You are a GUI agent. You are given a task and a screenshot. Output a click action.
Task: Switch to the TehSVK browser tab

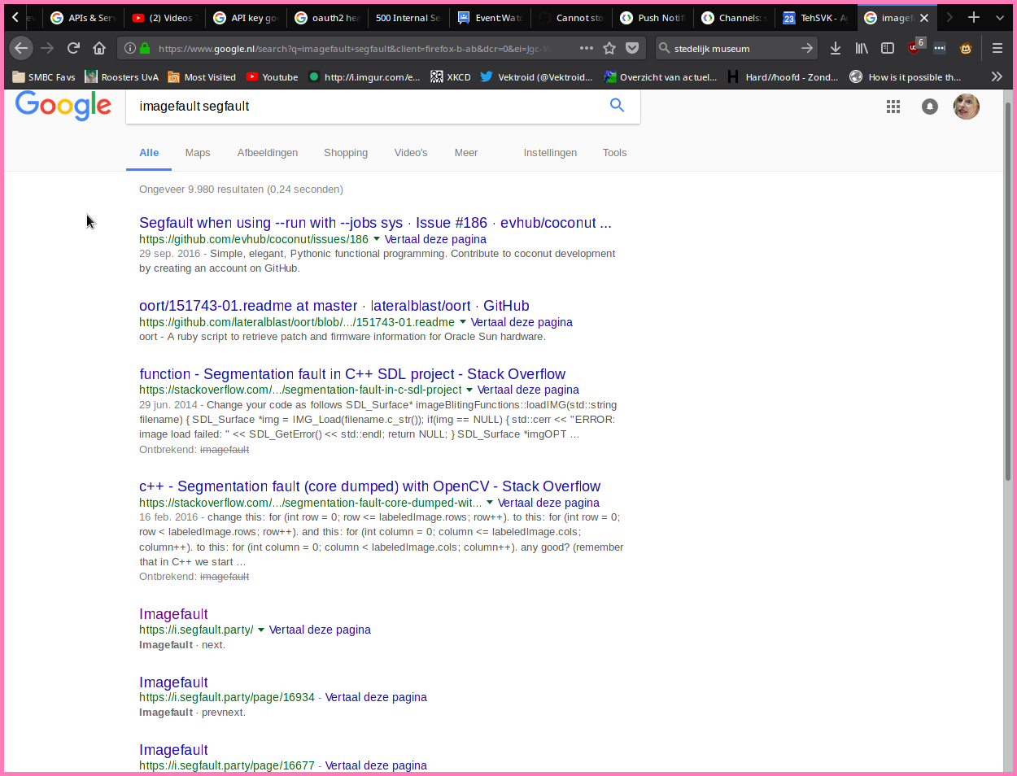[816, 18]
